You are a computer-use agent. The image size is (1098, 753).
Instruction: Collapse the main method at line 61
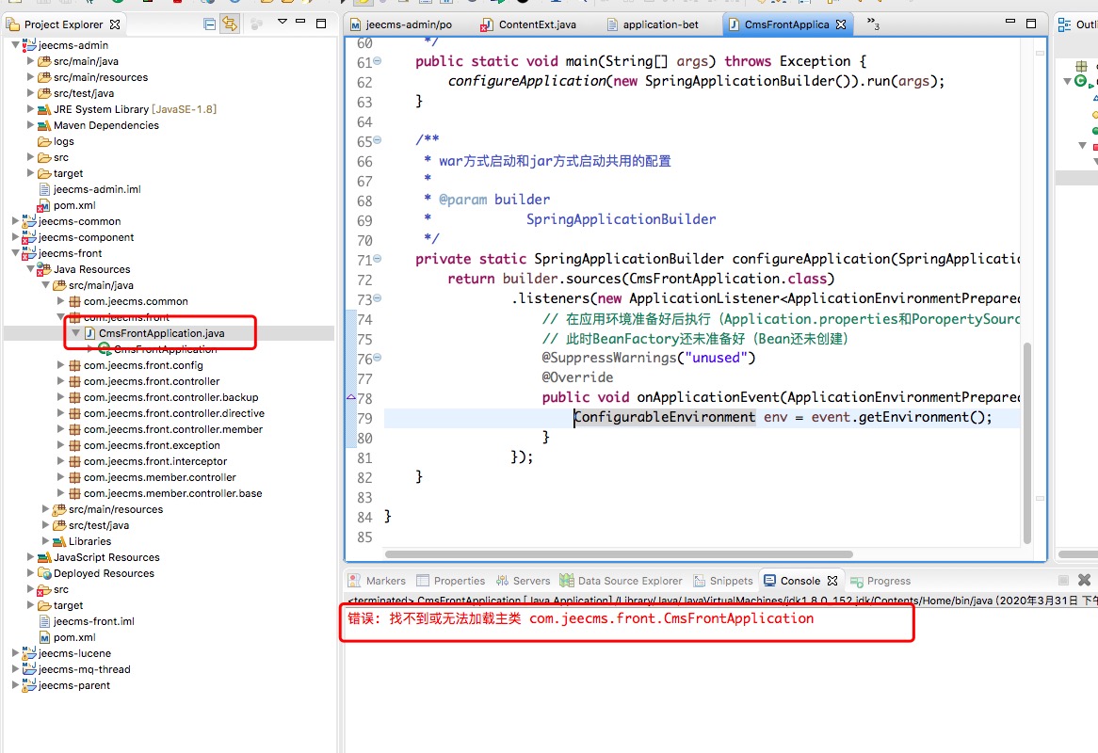378,61
